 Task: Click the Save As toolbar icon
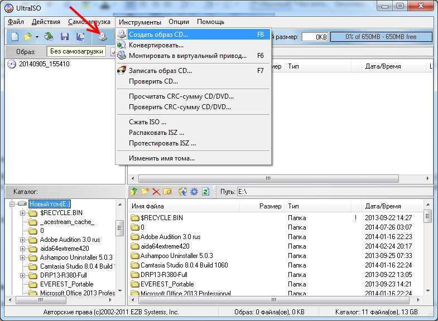coord(81,37)
